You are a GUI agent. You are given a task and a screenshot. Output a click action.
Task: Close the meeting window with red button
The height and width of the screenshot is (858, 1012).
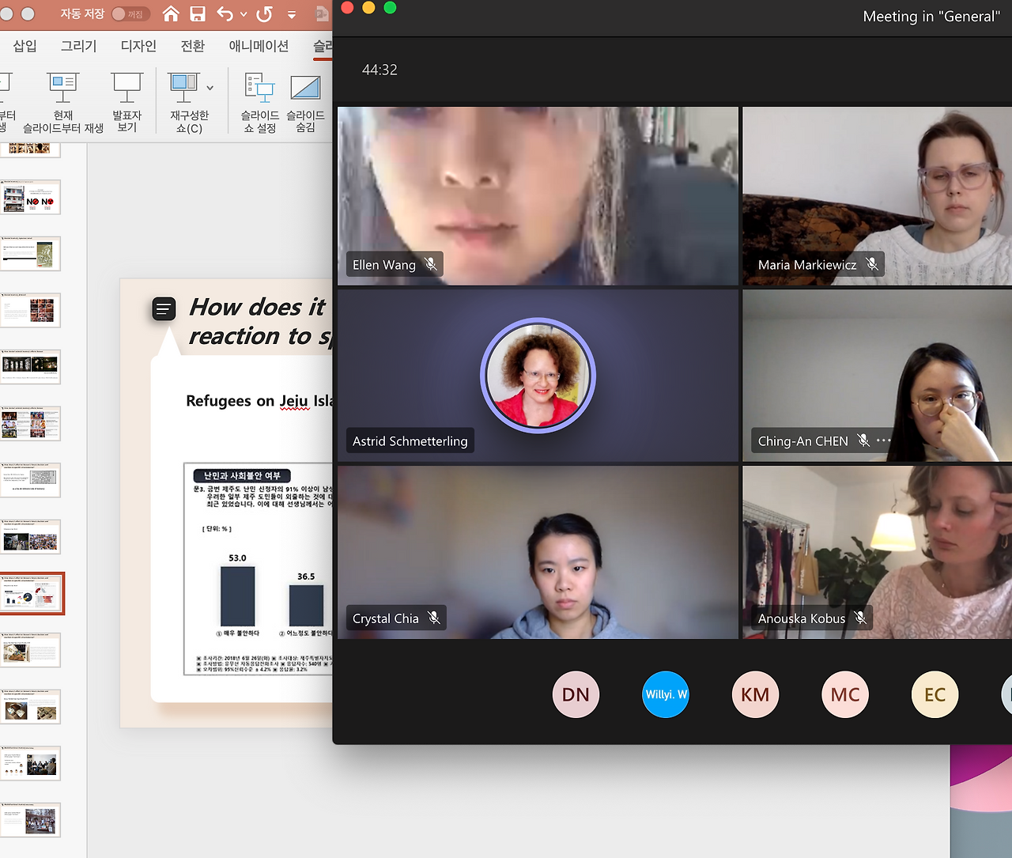pyautogui.click(x=347, y=8)
